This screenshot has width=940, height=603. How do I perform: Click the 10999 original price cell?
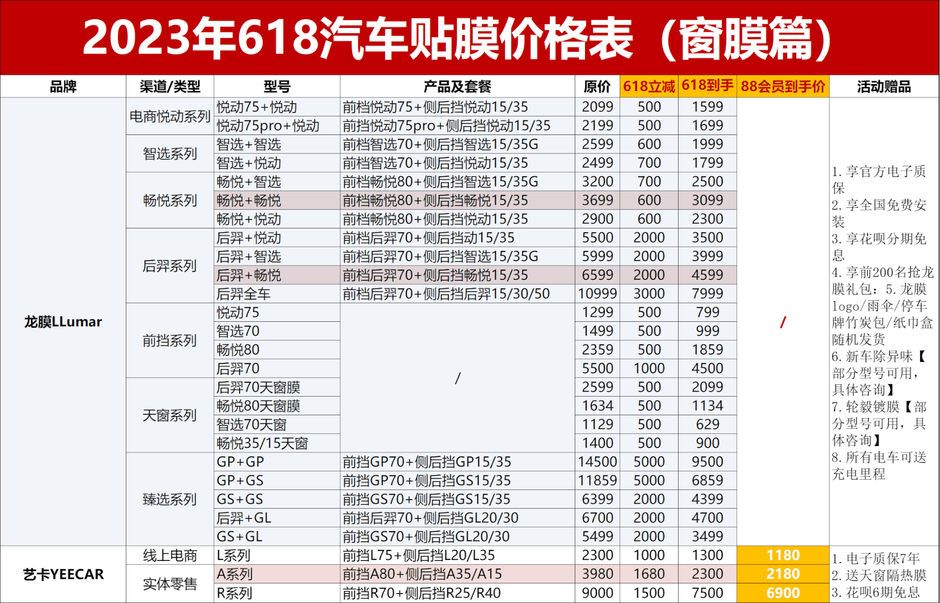point(597,294)
